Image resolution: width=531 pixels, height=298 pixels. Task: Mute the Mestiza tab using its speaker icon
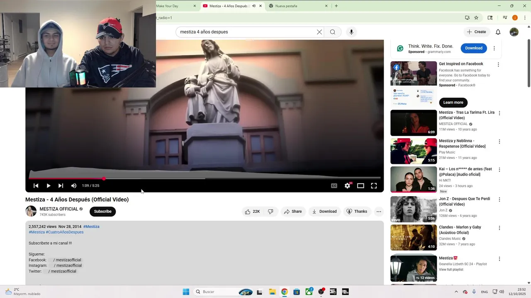pos(254,6)
